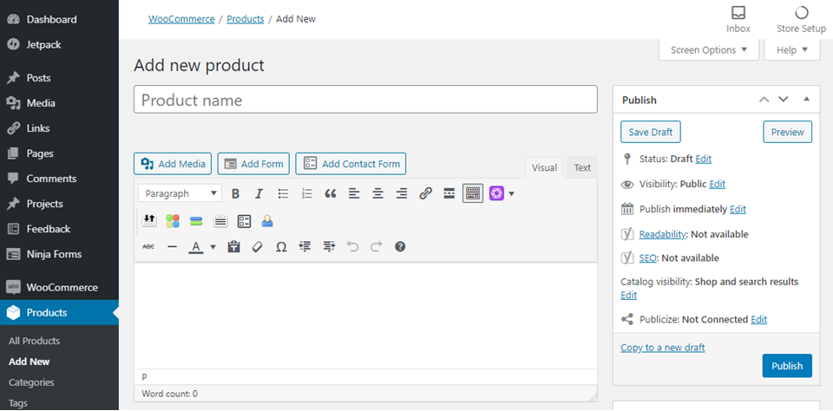Click the up-down arrows shortcode icon
Viewport: 833px width, 411px height.
tap(149, 221)
